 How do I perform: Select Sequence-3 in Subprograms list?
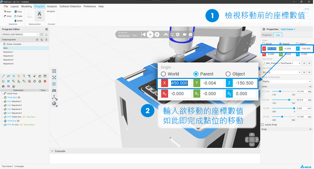[8, 60]
